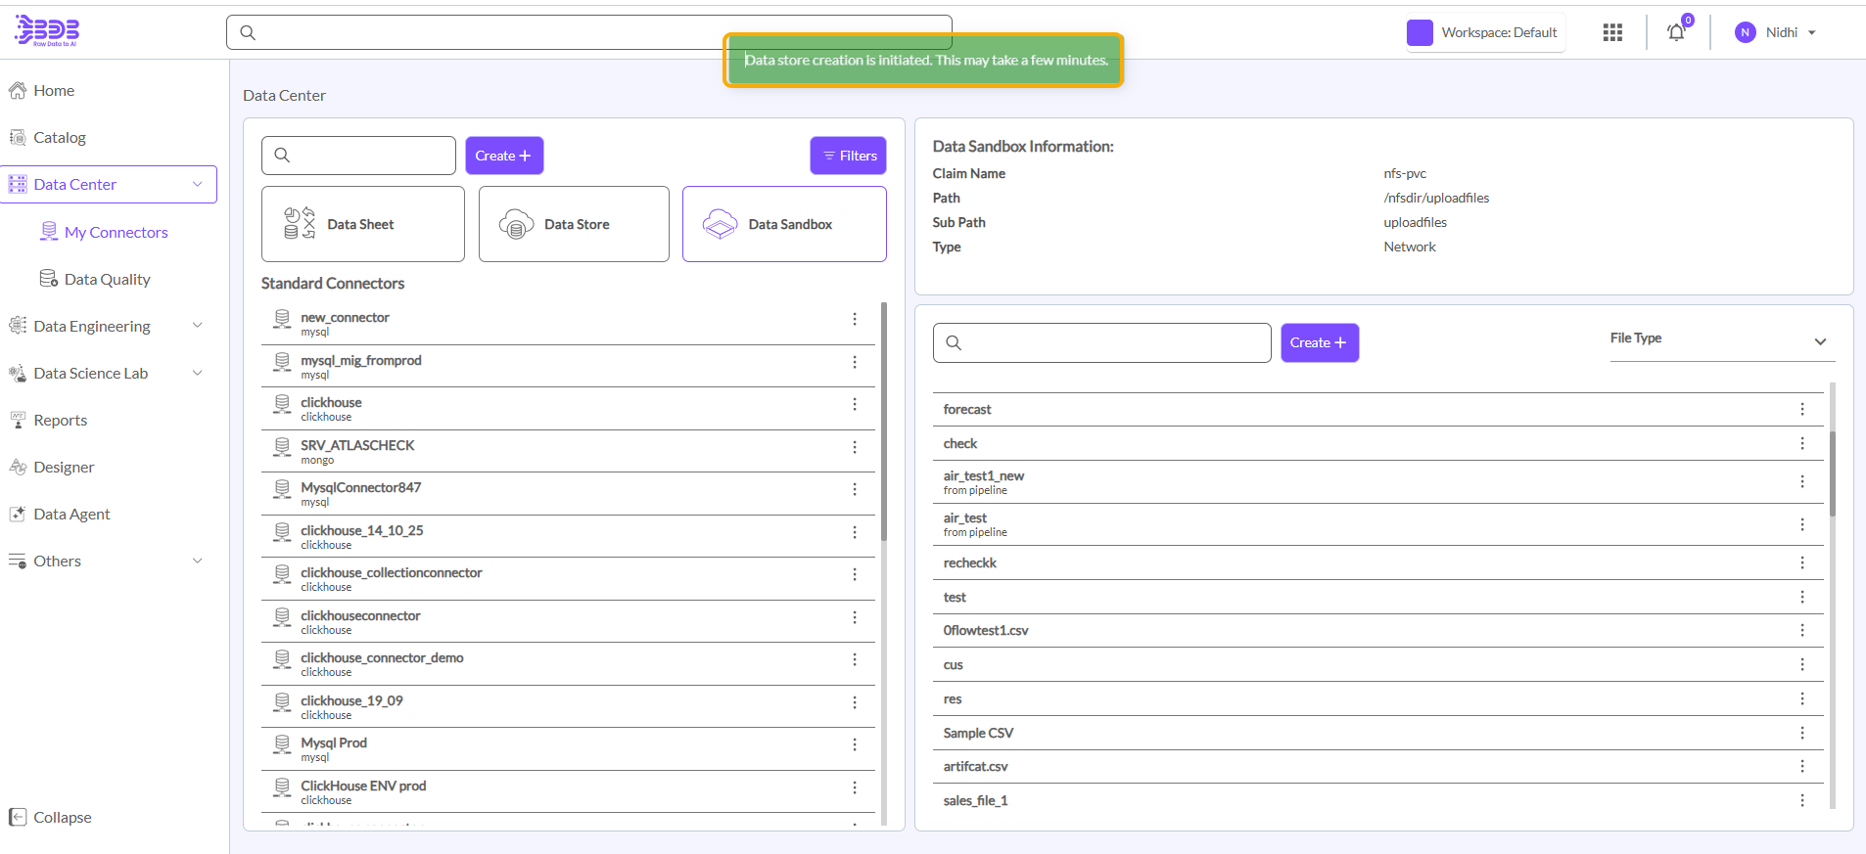The width and height of the screenshot is (1866, 854).
Task: Click the Filters button
Action: [x=848, y=156]
